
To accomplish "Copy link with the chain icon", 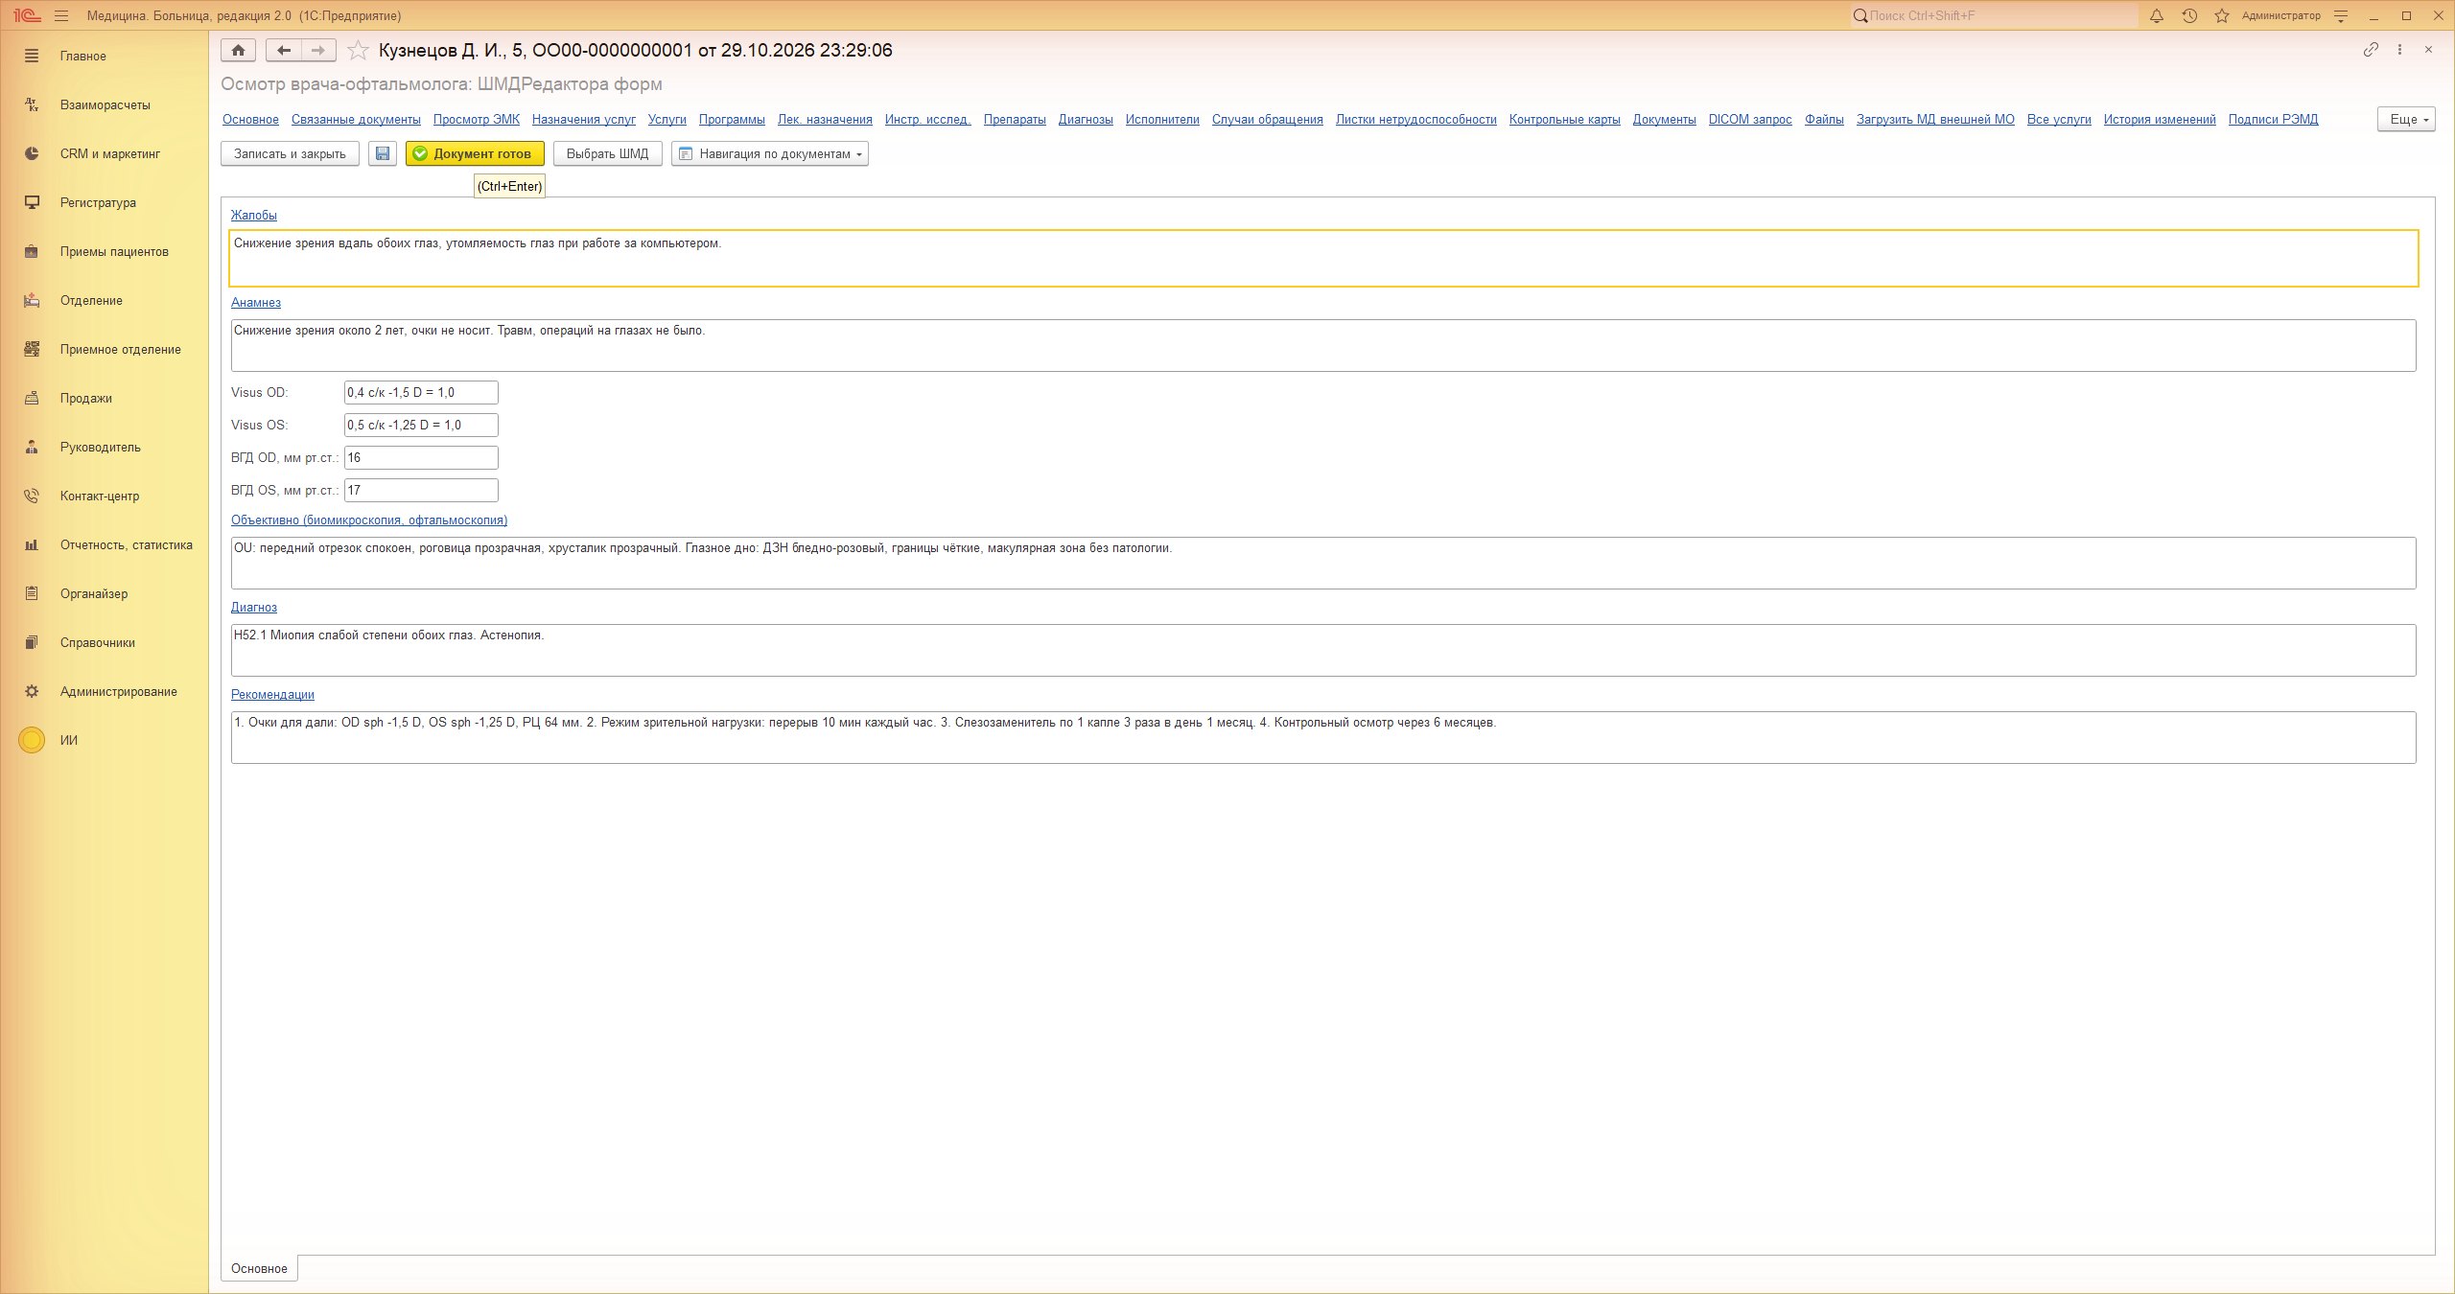I will coord(2371,50).
